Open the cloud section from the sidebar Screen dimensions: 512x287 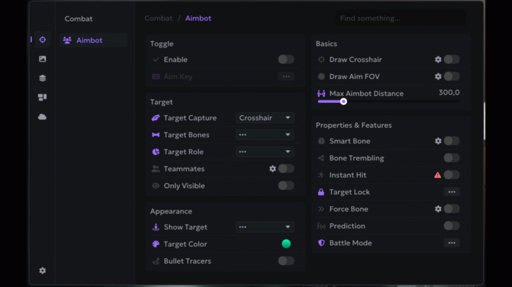point(42,116)
